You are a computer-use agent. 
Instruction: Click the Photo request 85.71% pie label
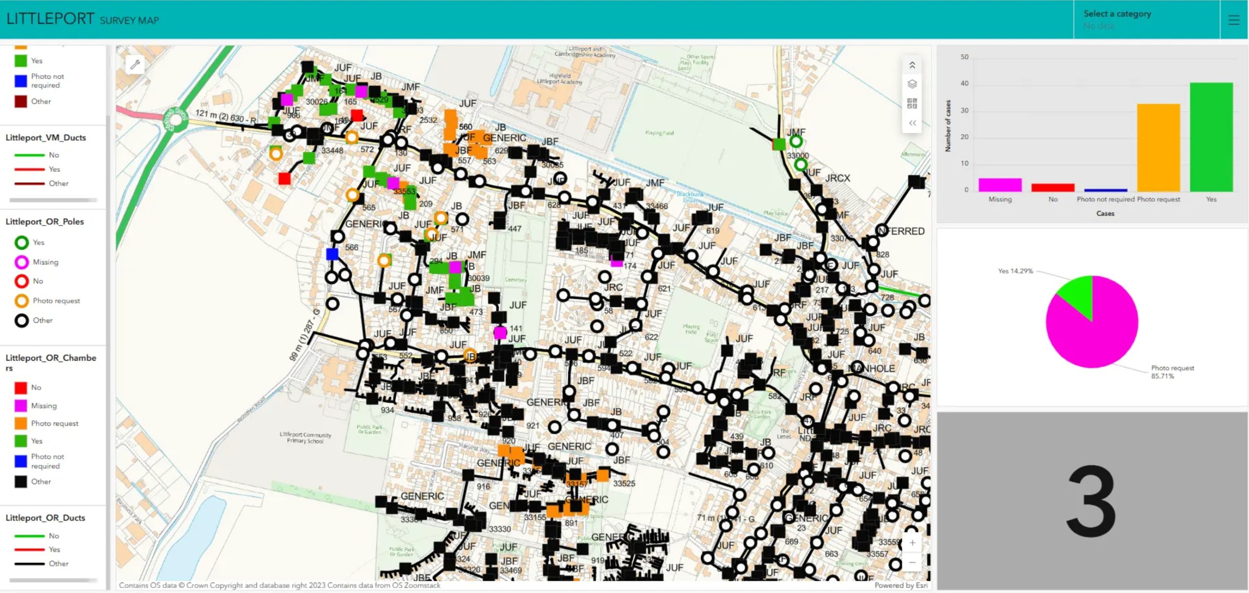point(1172,372)
